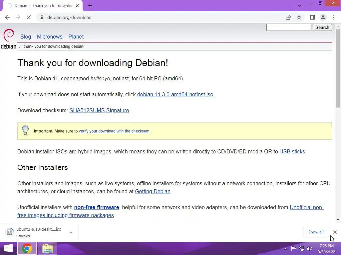Open the taskbar clock and date
This screenshot has height=255, width=341.
click(326, 249)
